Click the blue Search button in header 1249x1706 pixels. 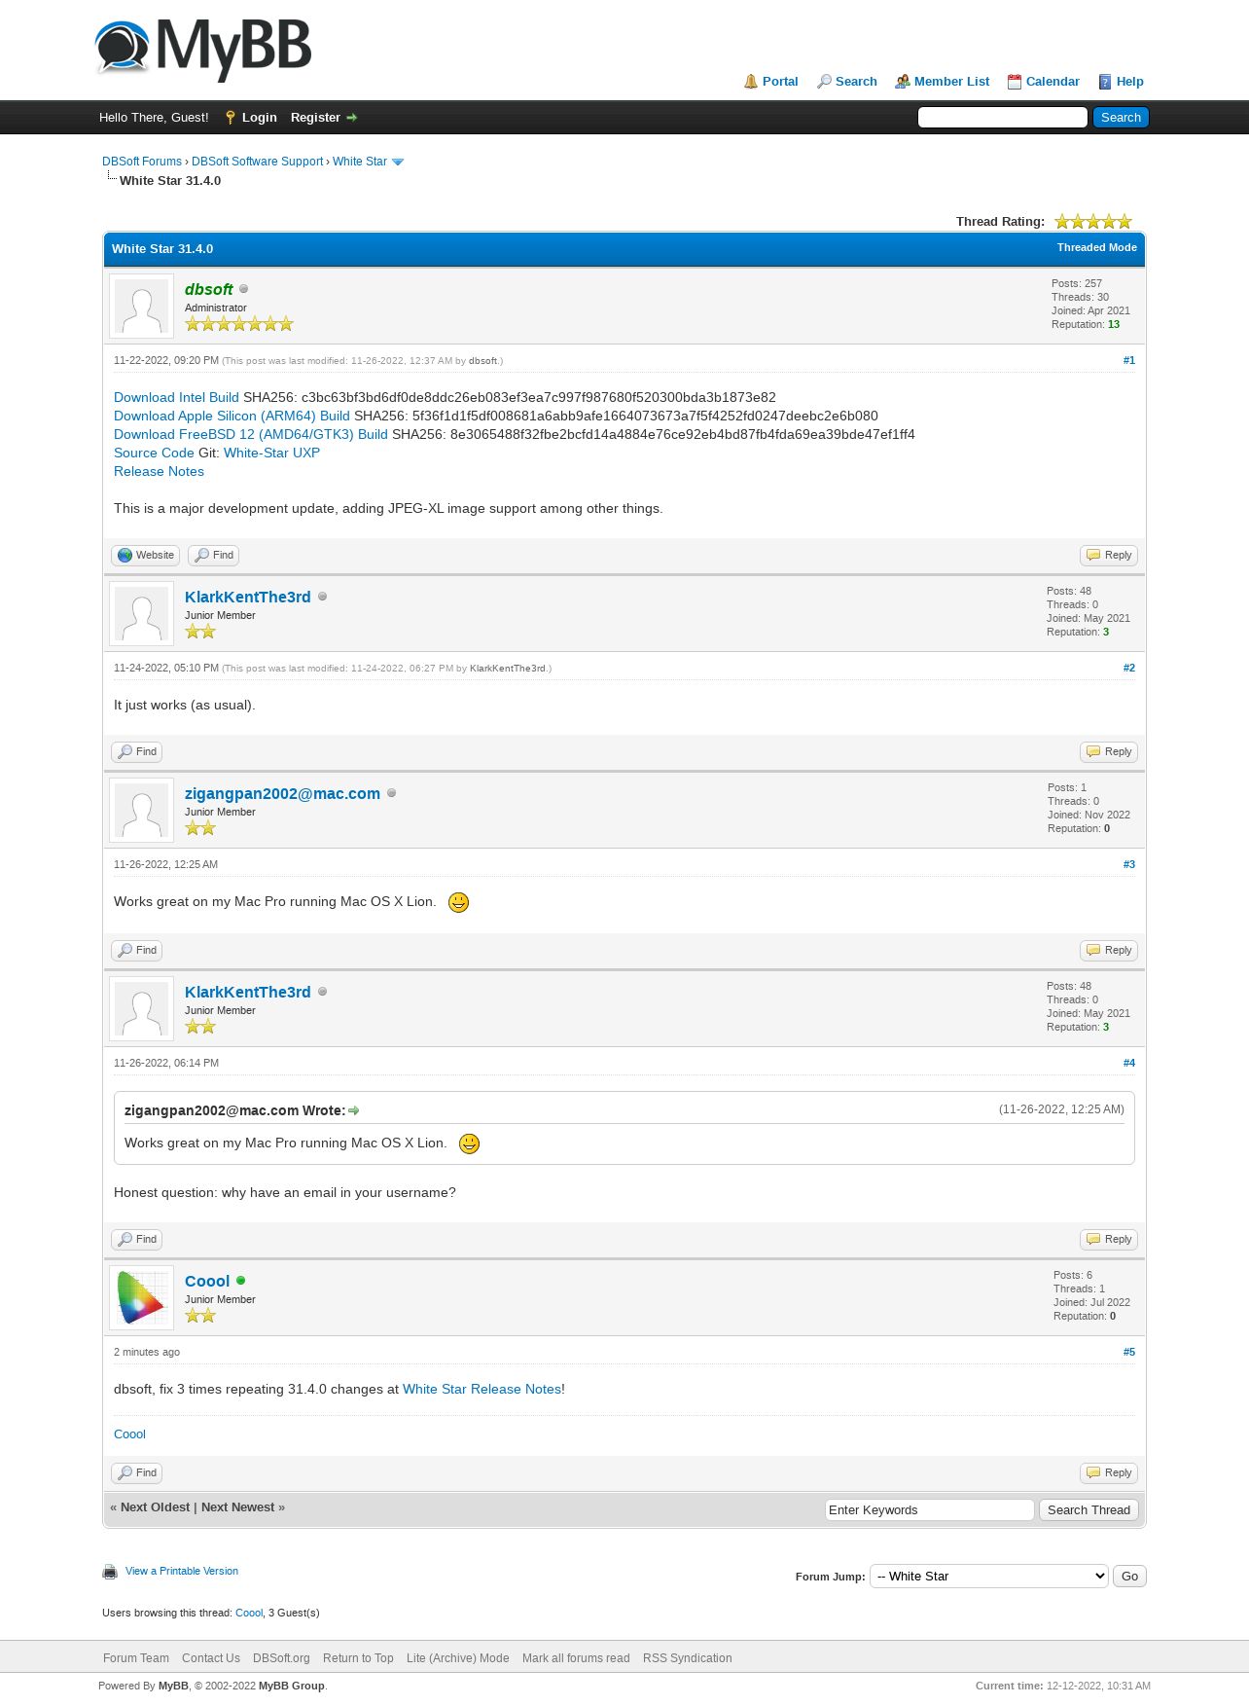click(x=1121, y=118)
